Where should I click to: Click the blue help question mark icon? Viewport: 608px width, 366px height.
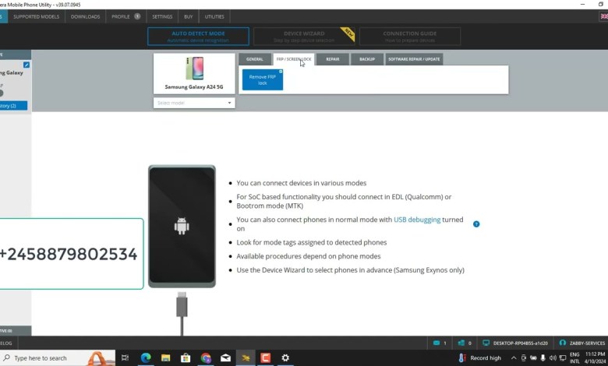(x=476, y=224)
